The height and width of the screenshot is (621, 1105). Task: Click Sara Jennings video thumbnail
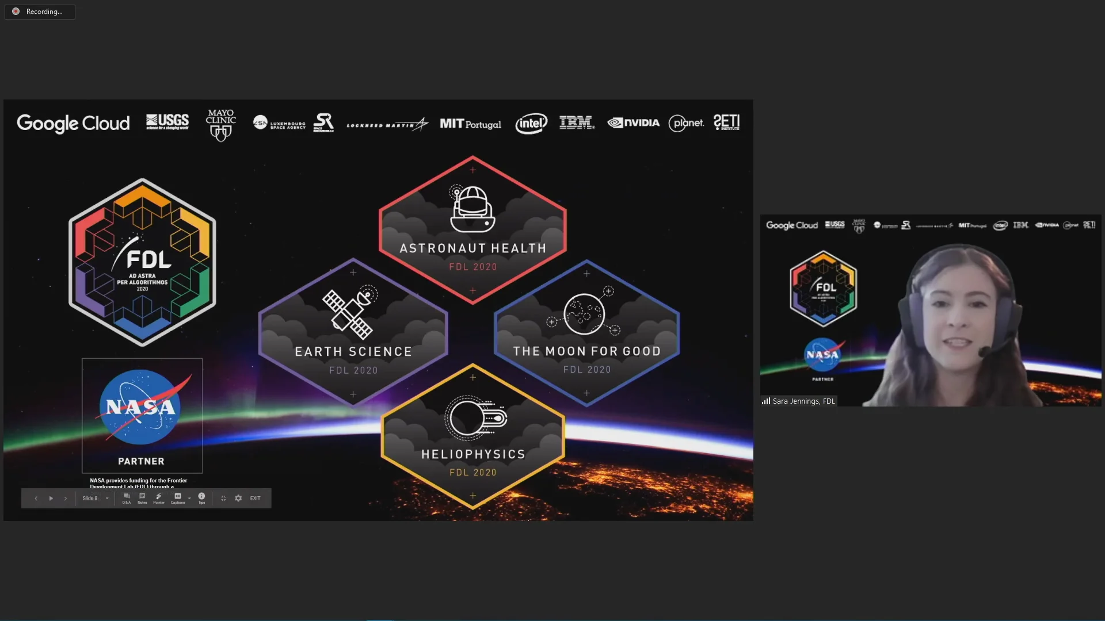tap(930, 310)
